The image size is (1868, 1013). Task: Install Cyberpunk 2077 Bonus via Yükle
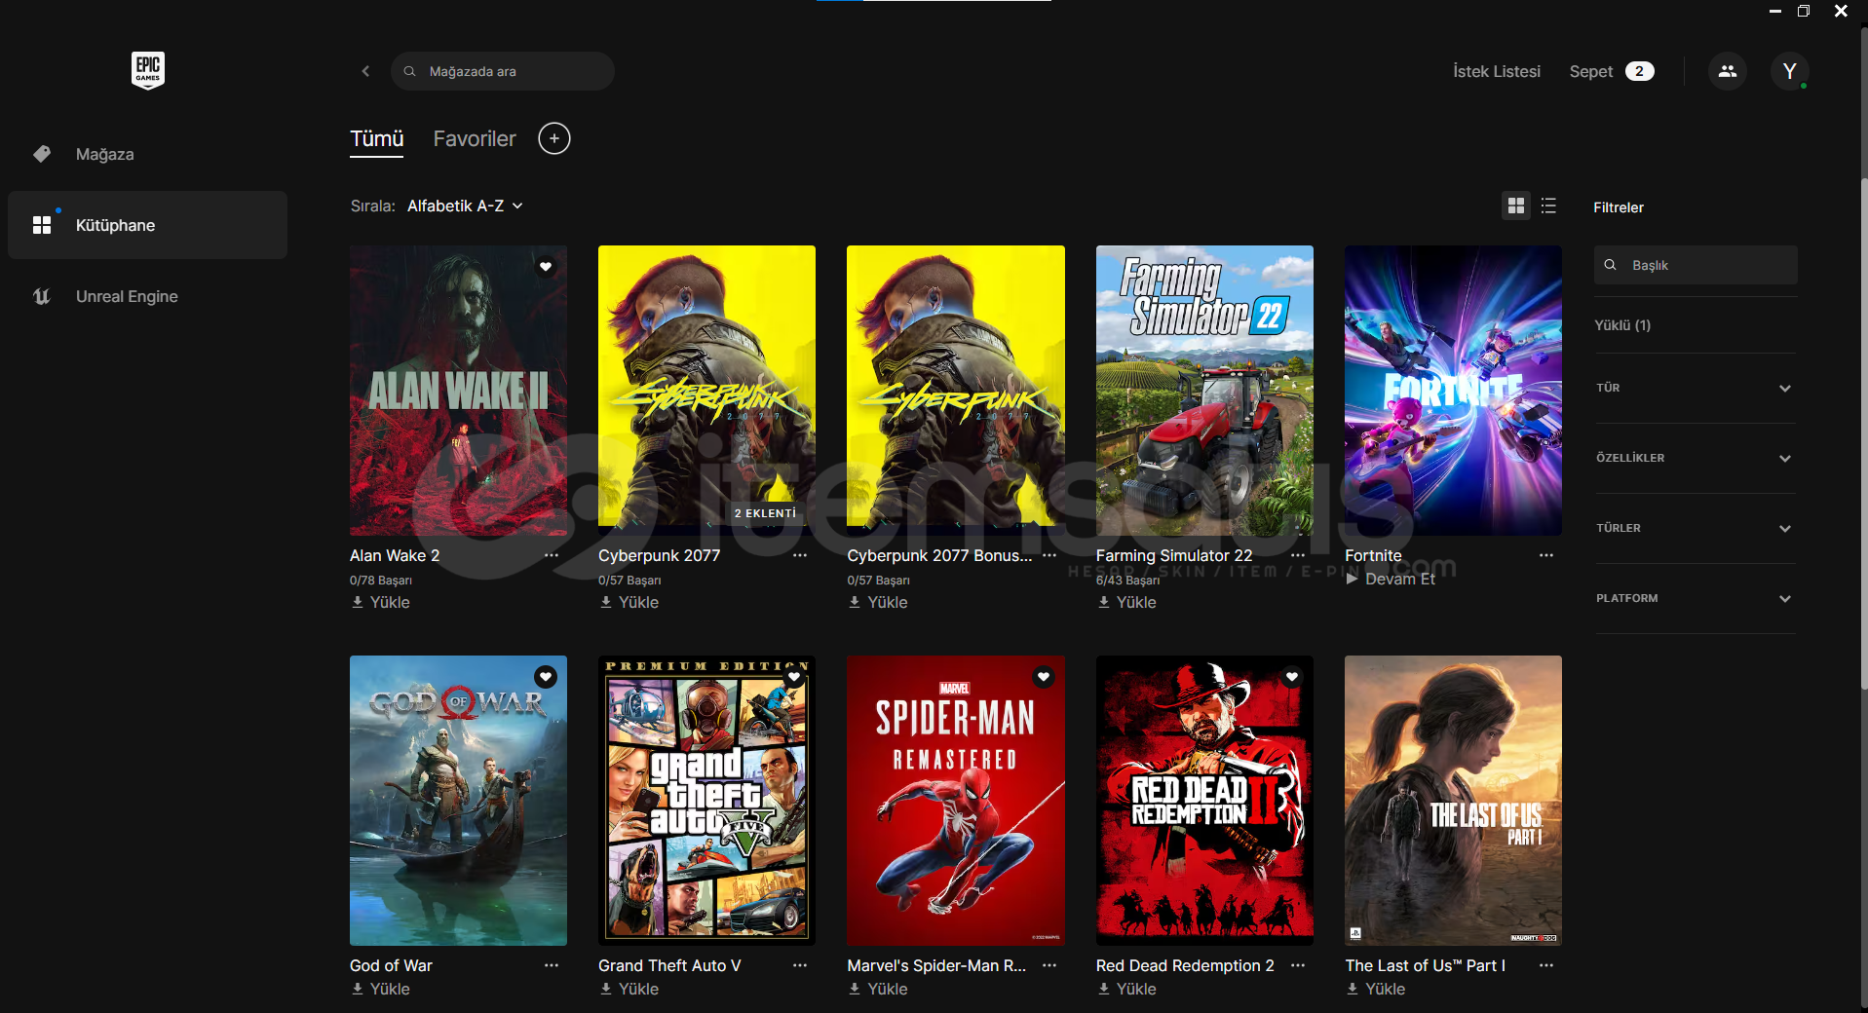(x=878, y=602)
